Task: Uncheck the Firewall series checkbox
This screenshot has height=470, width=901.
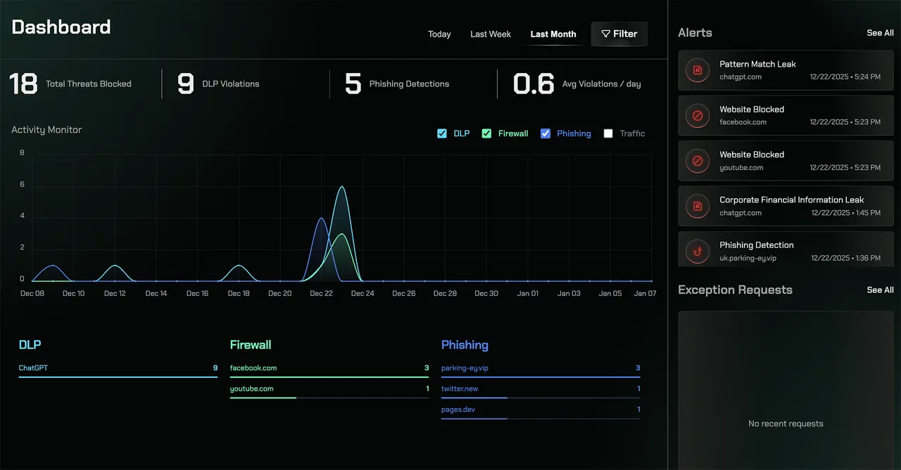Action: (486, 133)
